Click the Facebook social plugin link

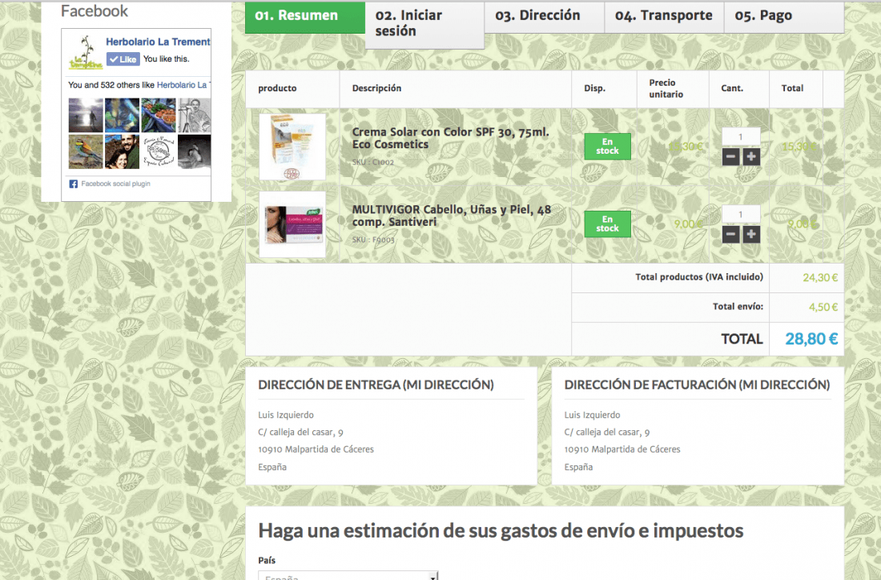pos(115,183)
